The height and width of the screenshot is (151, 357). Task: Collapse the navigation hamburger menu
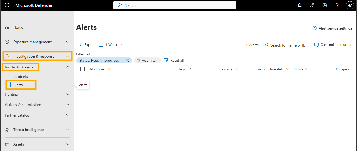(7, 17)
